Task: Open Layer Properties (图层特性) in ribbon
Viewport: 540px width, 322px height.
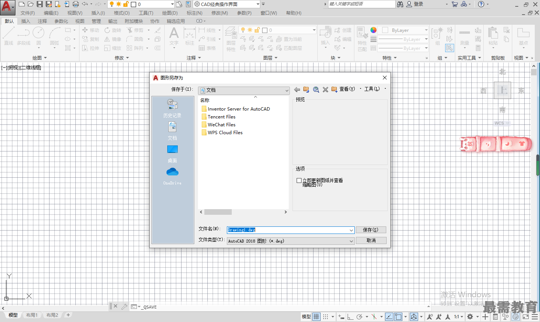Action: (231, 39)
